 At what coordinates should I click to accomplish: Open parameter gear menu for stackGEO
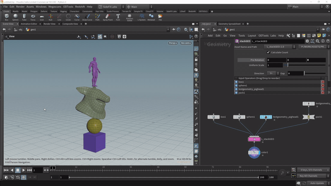point(307,41)
